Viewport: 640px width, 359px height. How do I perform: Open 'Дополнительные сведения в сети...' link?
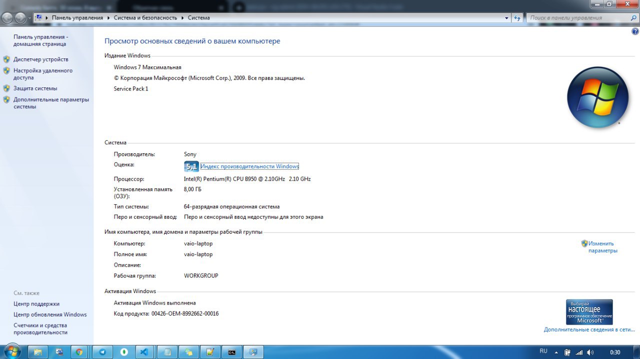589,330
